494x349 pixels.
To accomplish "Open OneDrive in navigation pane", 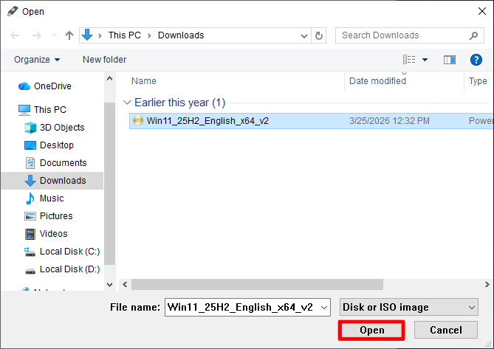I will point(52,86).
